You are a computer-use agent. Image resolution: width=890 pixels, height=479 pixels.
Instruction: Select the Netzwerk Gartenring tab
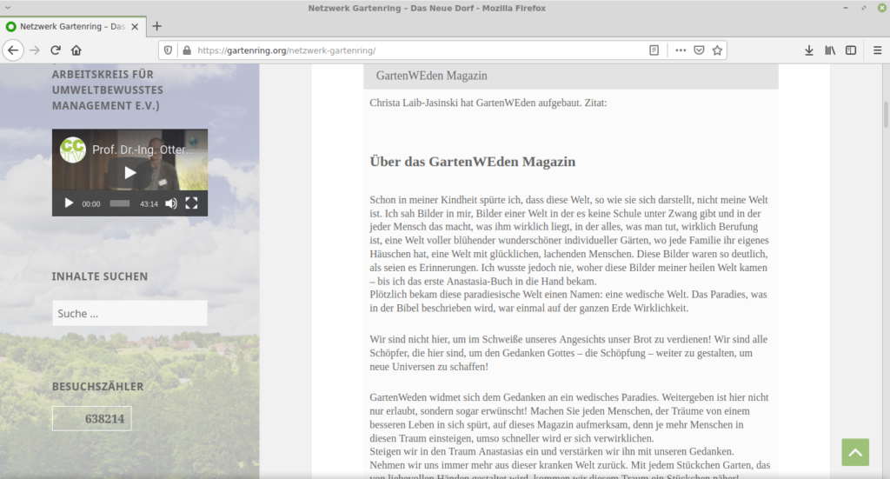(73, 27)
